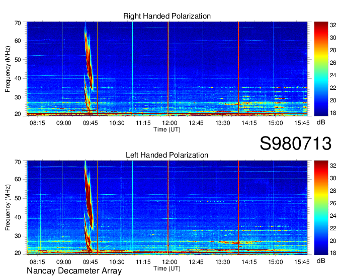
Task: Click dB unit label of Right Handed color bar
Action: click(321, 122)
